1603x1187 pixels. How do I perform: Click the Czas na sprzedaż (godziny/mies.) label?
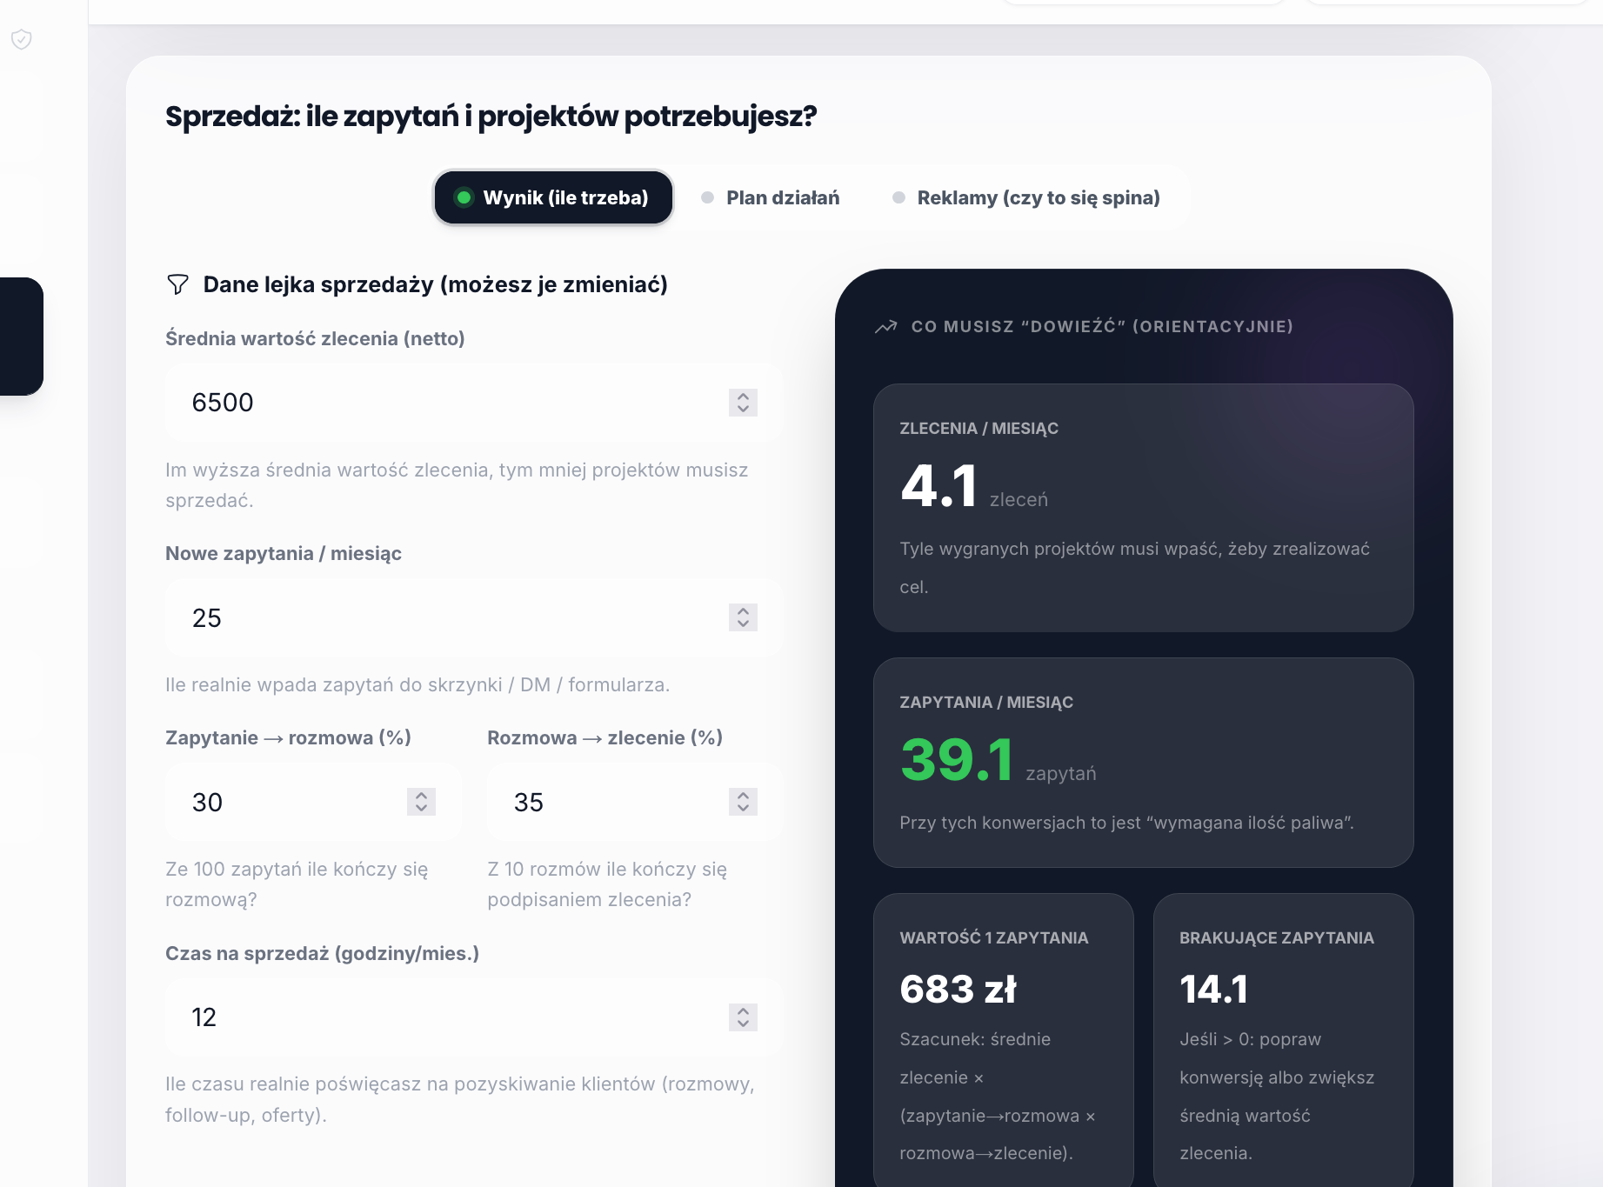click(x=322, y=954)
